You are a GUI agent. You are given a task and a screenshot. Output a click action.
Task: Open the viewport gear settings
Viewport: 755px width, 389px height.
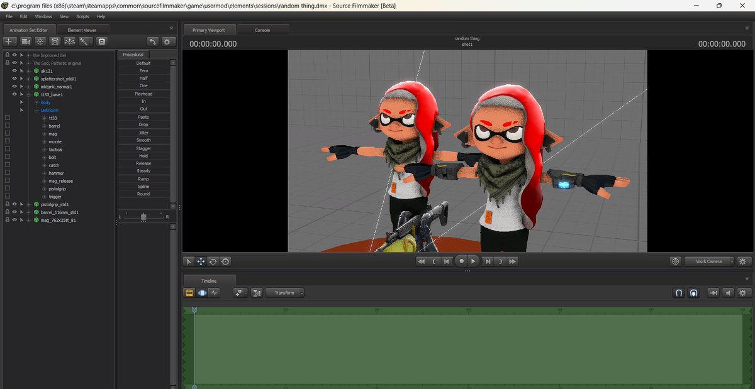pyautogui.click(x=744, y=261)
